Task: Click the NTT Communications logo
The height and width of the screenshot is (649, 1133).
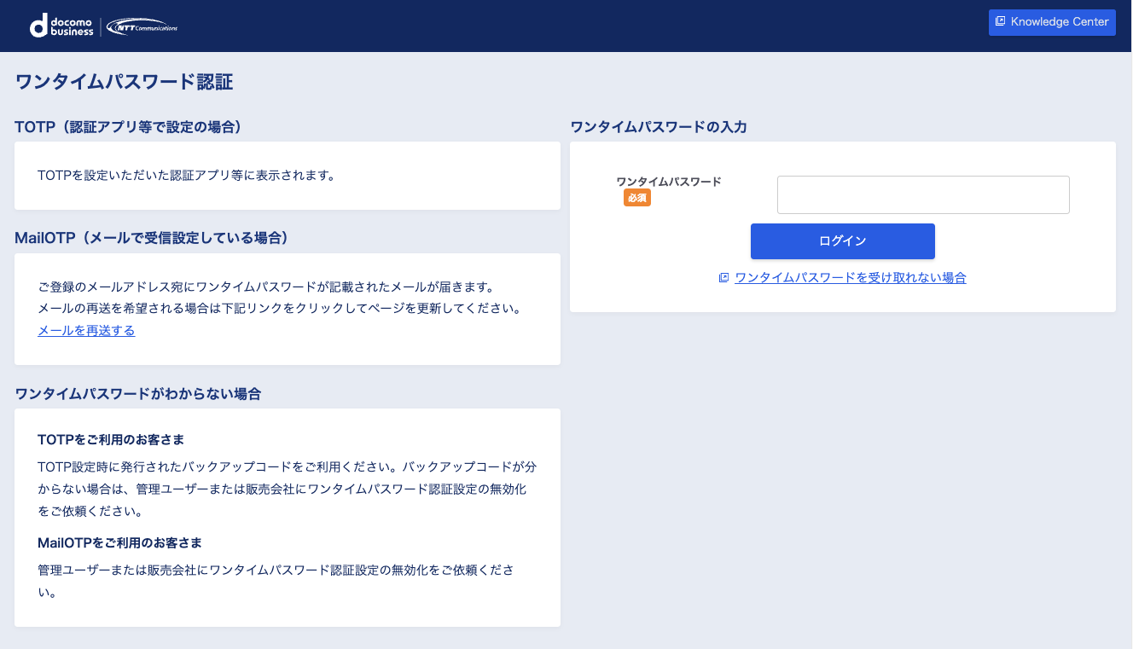Action: tap(142, 27)
